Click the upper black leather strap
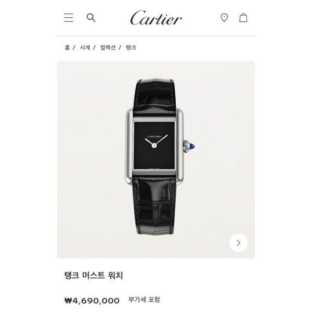 point(155,97)
